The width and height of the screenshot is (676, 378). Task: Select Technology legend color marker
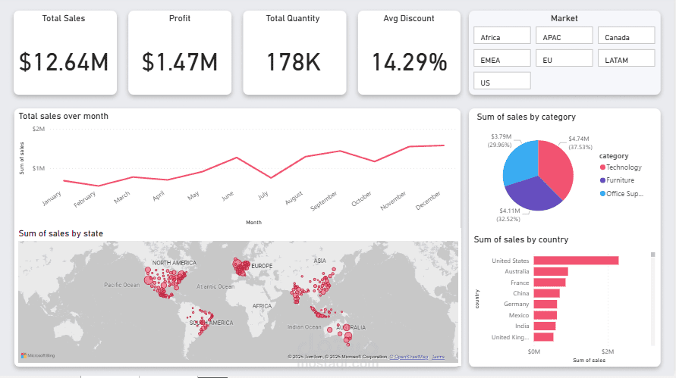click(602, 167)
